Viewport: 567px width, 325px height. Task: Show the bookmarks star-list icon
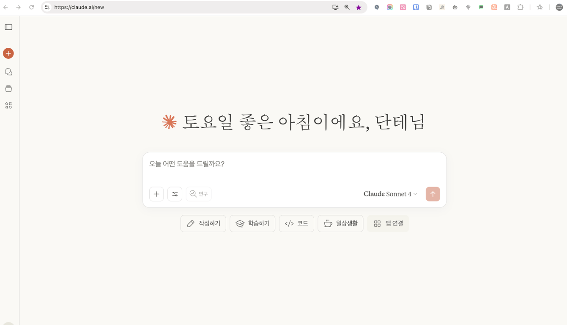click(540, 7)
